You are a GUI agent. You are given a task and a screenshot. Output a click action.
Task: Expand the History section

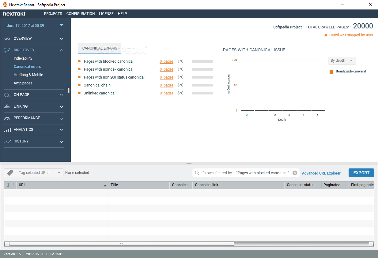tap(62, 142)
